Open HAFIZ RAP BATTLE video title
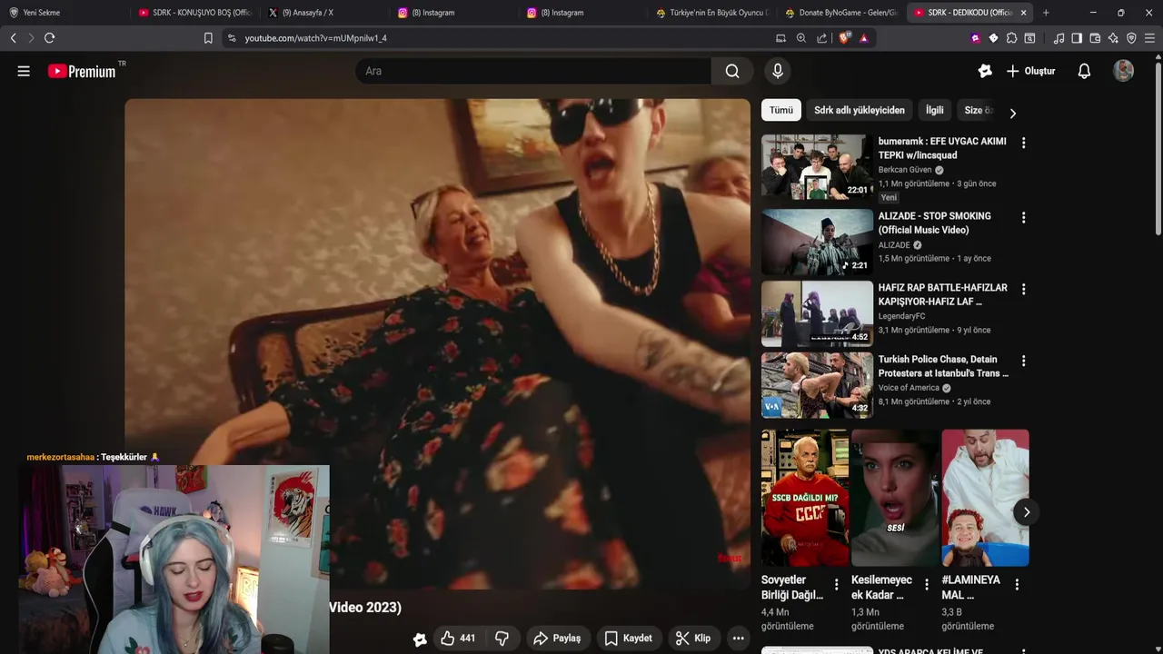The width and height of the screenshot is (1163, 654). pos(943,294)
